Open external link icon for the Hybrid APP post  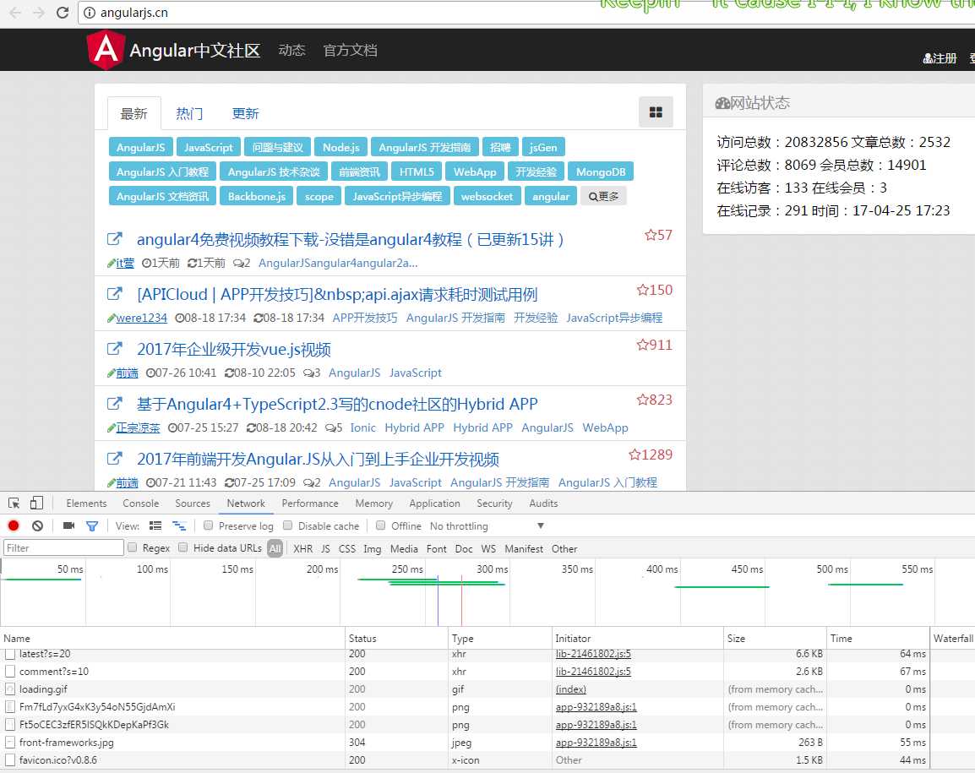[114, 404]
